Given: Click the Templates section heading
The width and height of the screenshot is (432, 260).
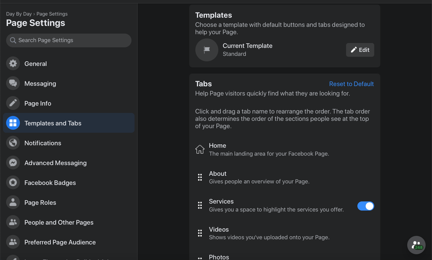Looking at the screenshot, I should tap(214, 15).
